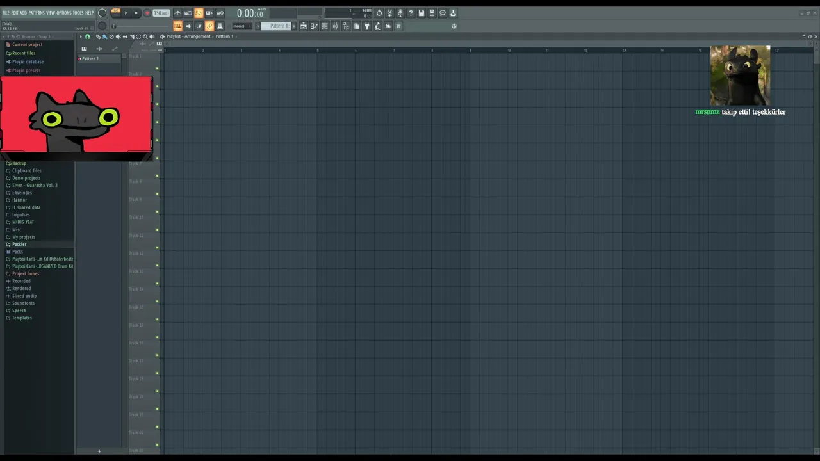The image size is (820, 461).
Task: Toggle the orange link icon in toolbar
Action: tap(209, 26)
